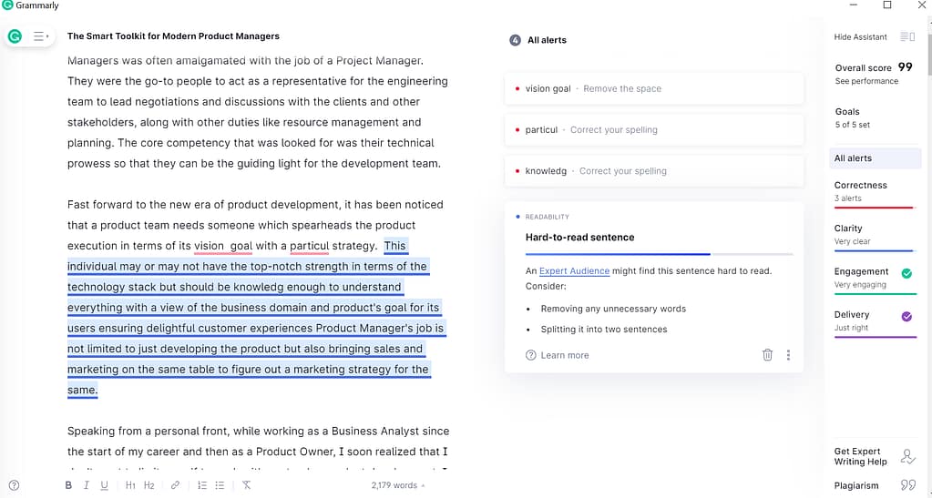Expand the 'vision goal' alert card

[x=653, y=88]
